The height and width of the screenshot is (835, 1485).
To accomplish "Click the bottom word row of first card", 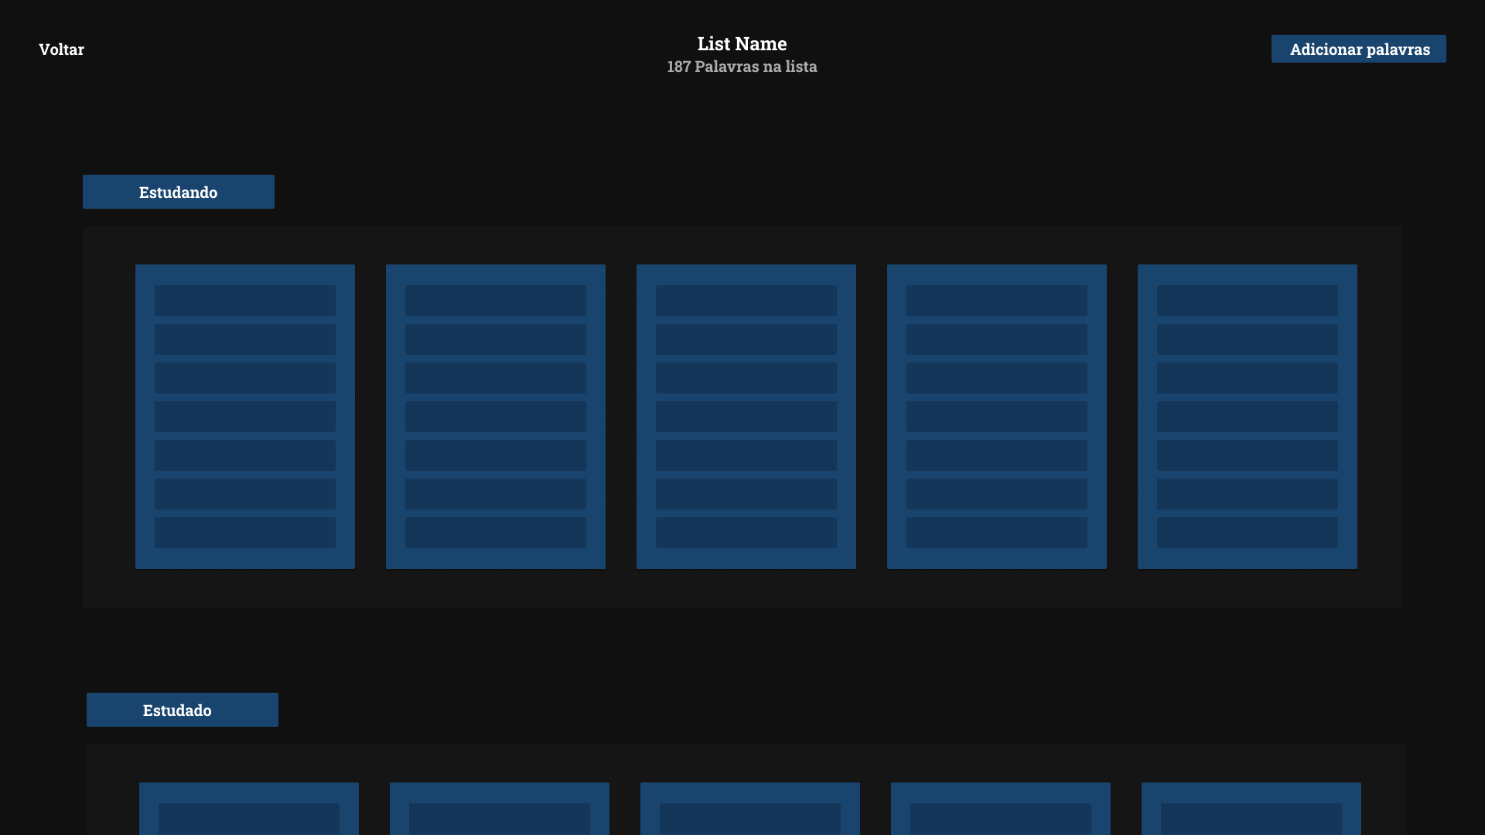I will [244, 532].
